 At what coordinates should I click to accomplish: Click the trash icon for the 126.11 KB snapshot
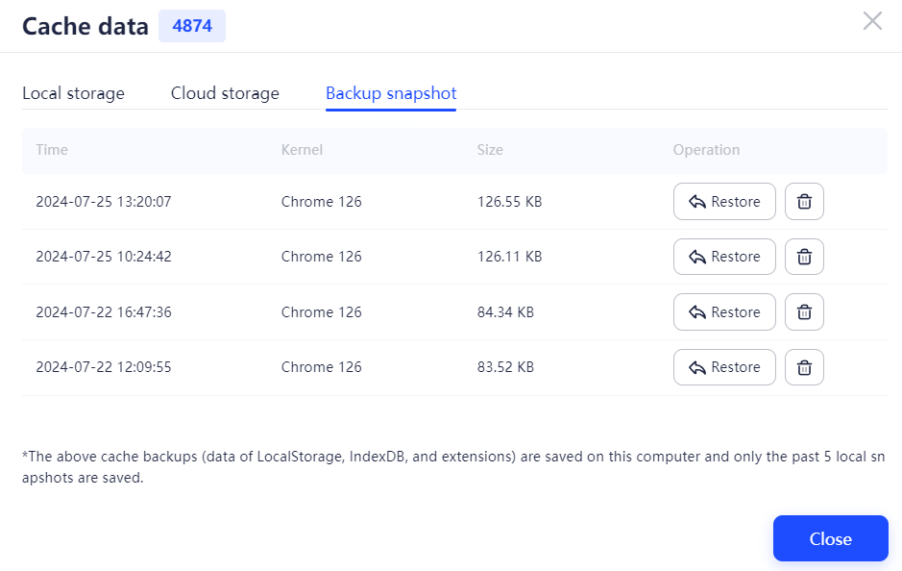click(804, 257)
